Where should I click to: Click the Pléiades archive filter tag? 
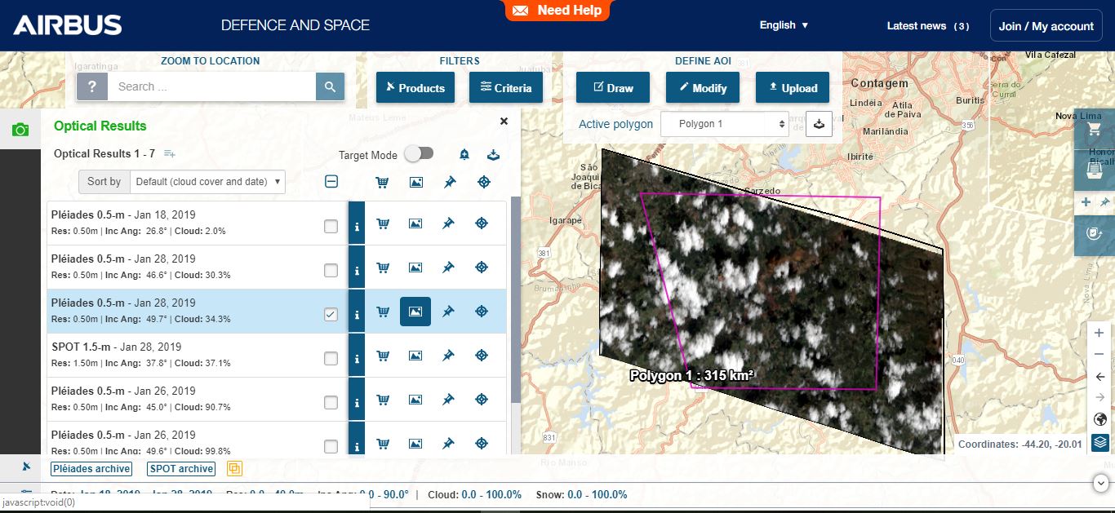[91, 469]
